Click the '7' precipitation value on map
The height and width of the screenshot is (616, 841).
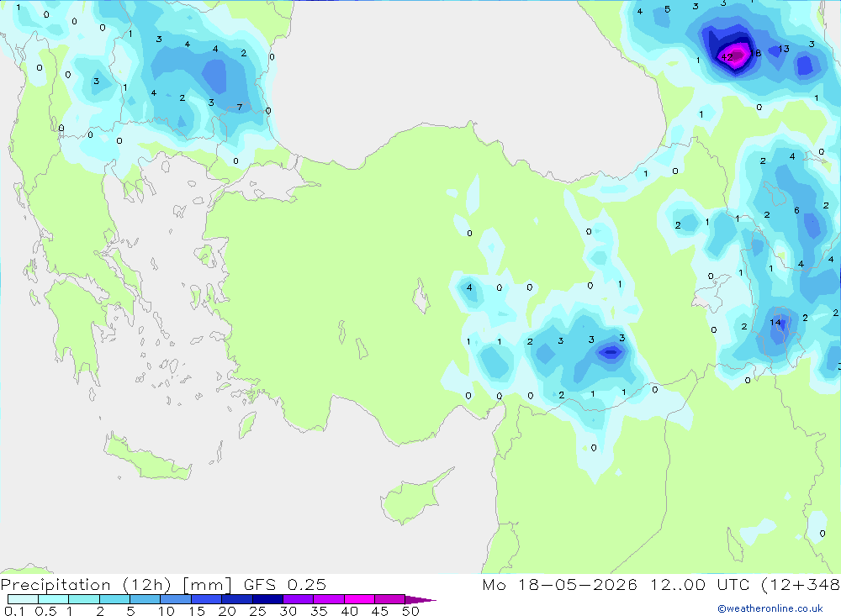pos(240,108)
